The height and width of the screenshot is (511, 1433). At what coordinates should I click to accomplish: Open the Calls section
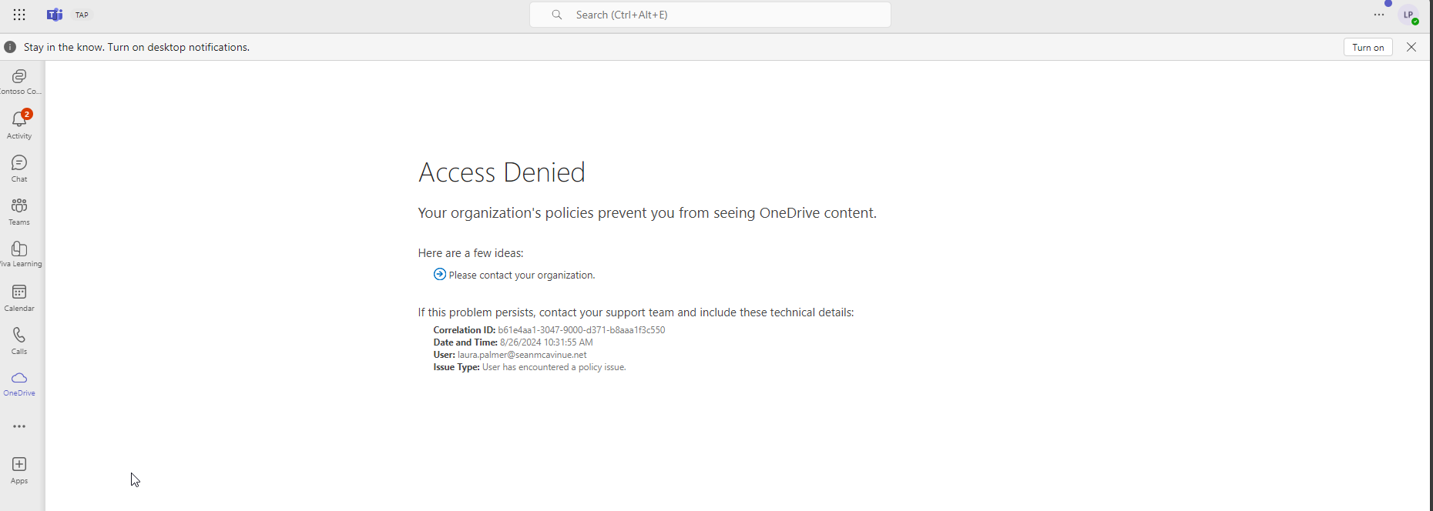click(x=18, y=339)
